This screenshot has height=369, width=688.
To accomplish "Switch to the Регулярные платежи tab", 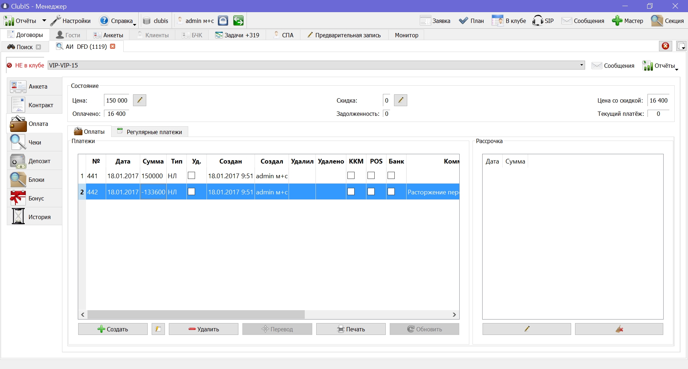I will pos(150,132).
